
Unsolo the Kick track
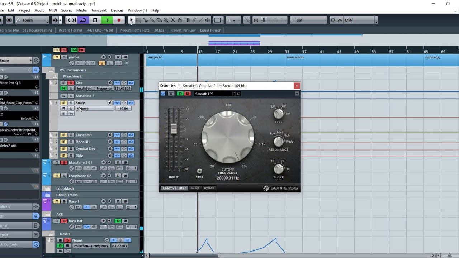71,83
